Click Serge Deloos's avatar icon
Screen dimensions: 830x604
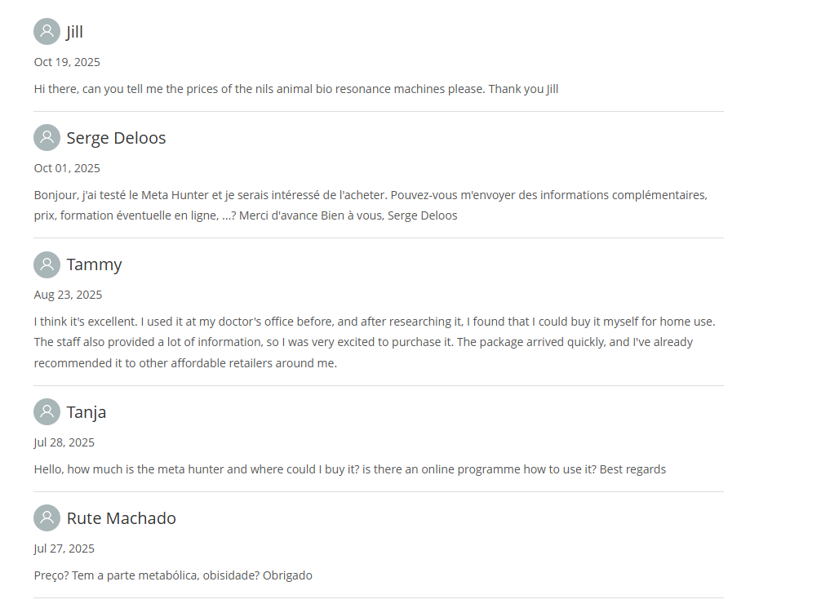point(47,138)
